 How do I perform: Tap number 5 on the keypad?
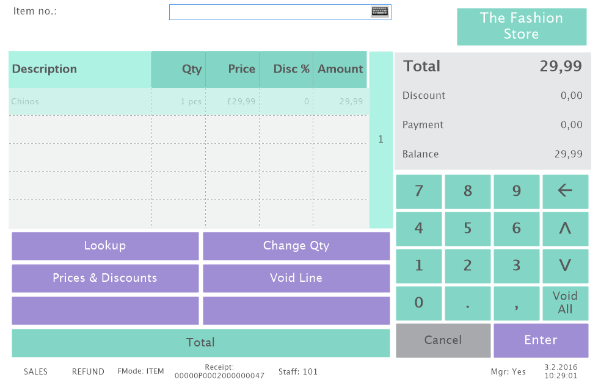pos(468,229)
